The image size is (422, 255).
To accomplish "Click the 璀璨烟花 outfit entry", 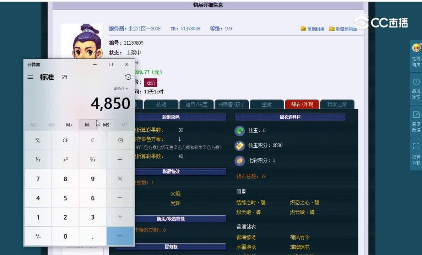I will point(300,247).
